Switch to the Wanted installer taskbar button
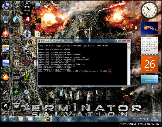Screen dimensions: 162x127 coord(48,119)
